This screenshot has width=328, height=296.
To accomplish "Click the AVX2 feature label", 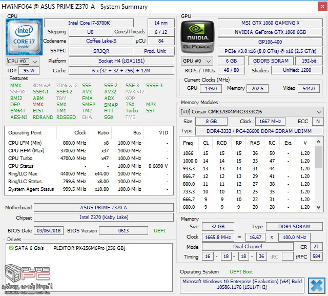I will click(x=110, y=92).
